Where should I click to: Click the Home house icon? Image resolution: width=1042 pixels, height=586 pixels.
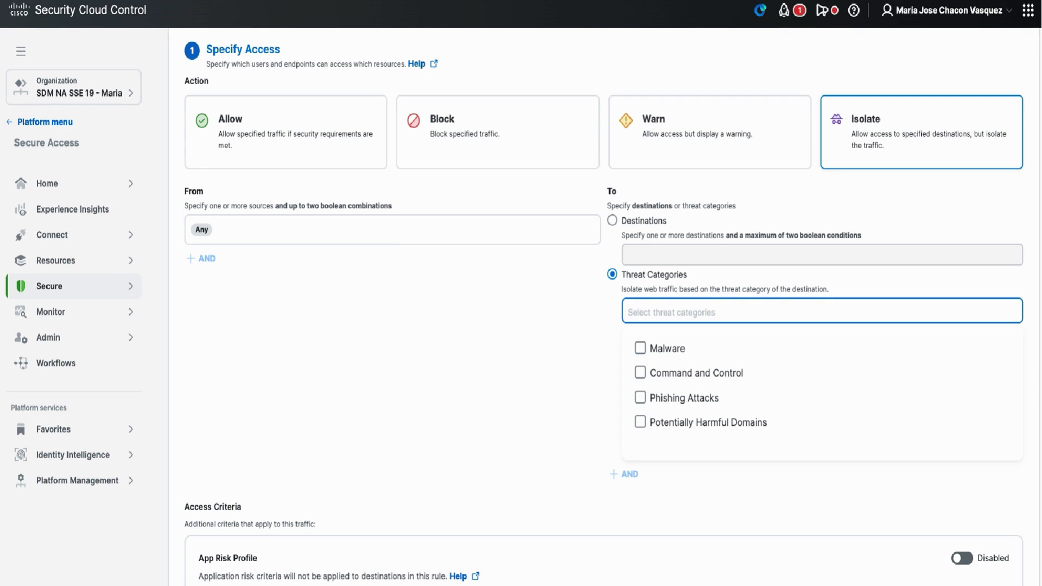coord(21,183)
